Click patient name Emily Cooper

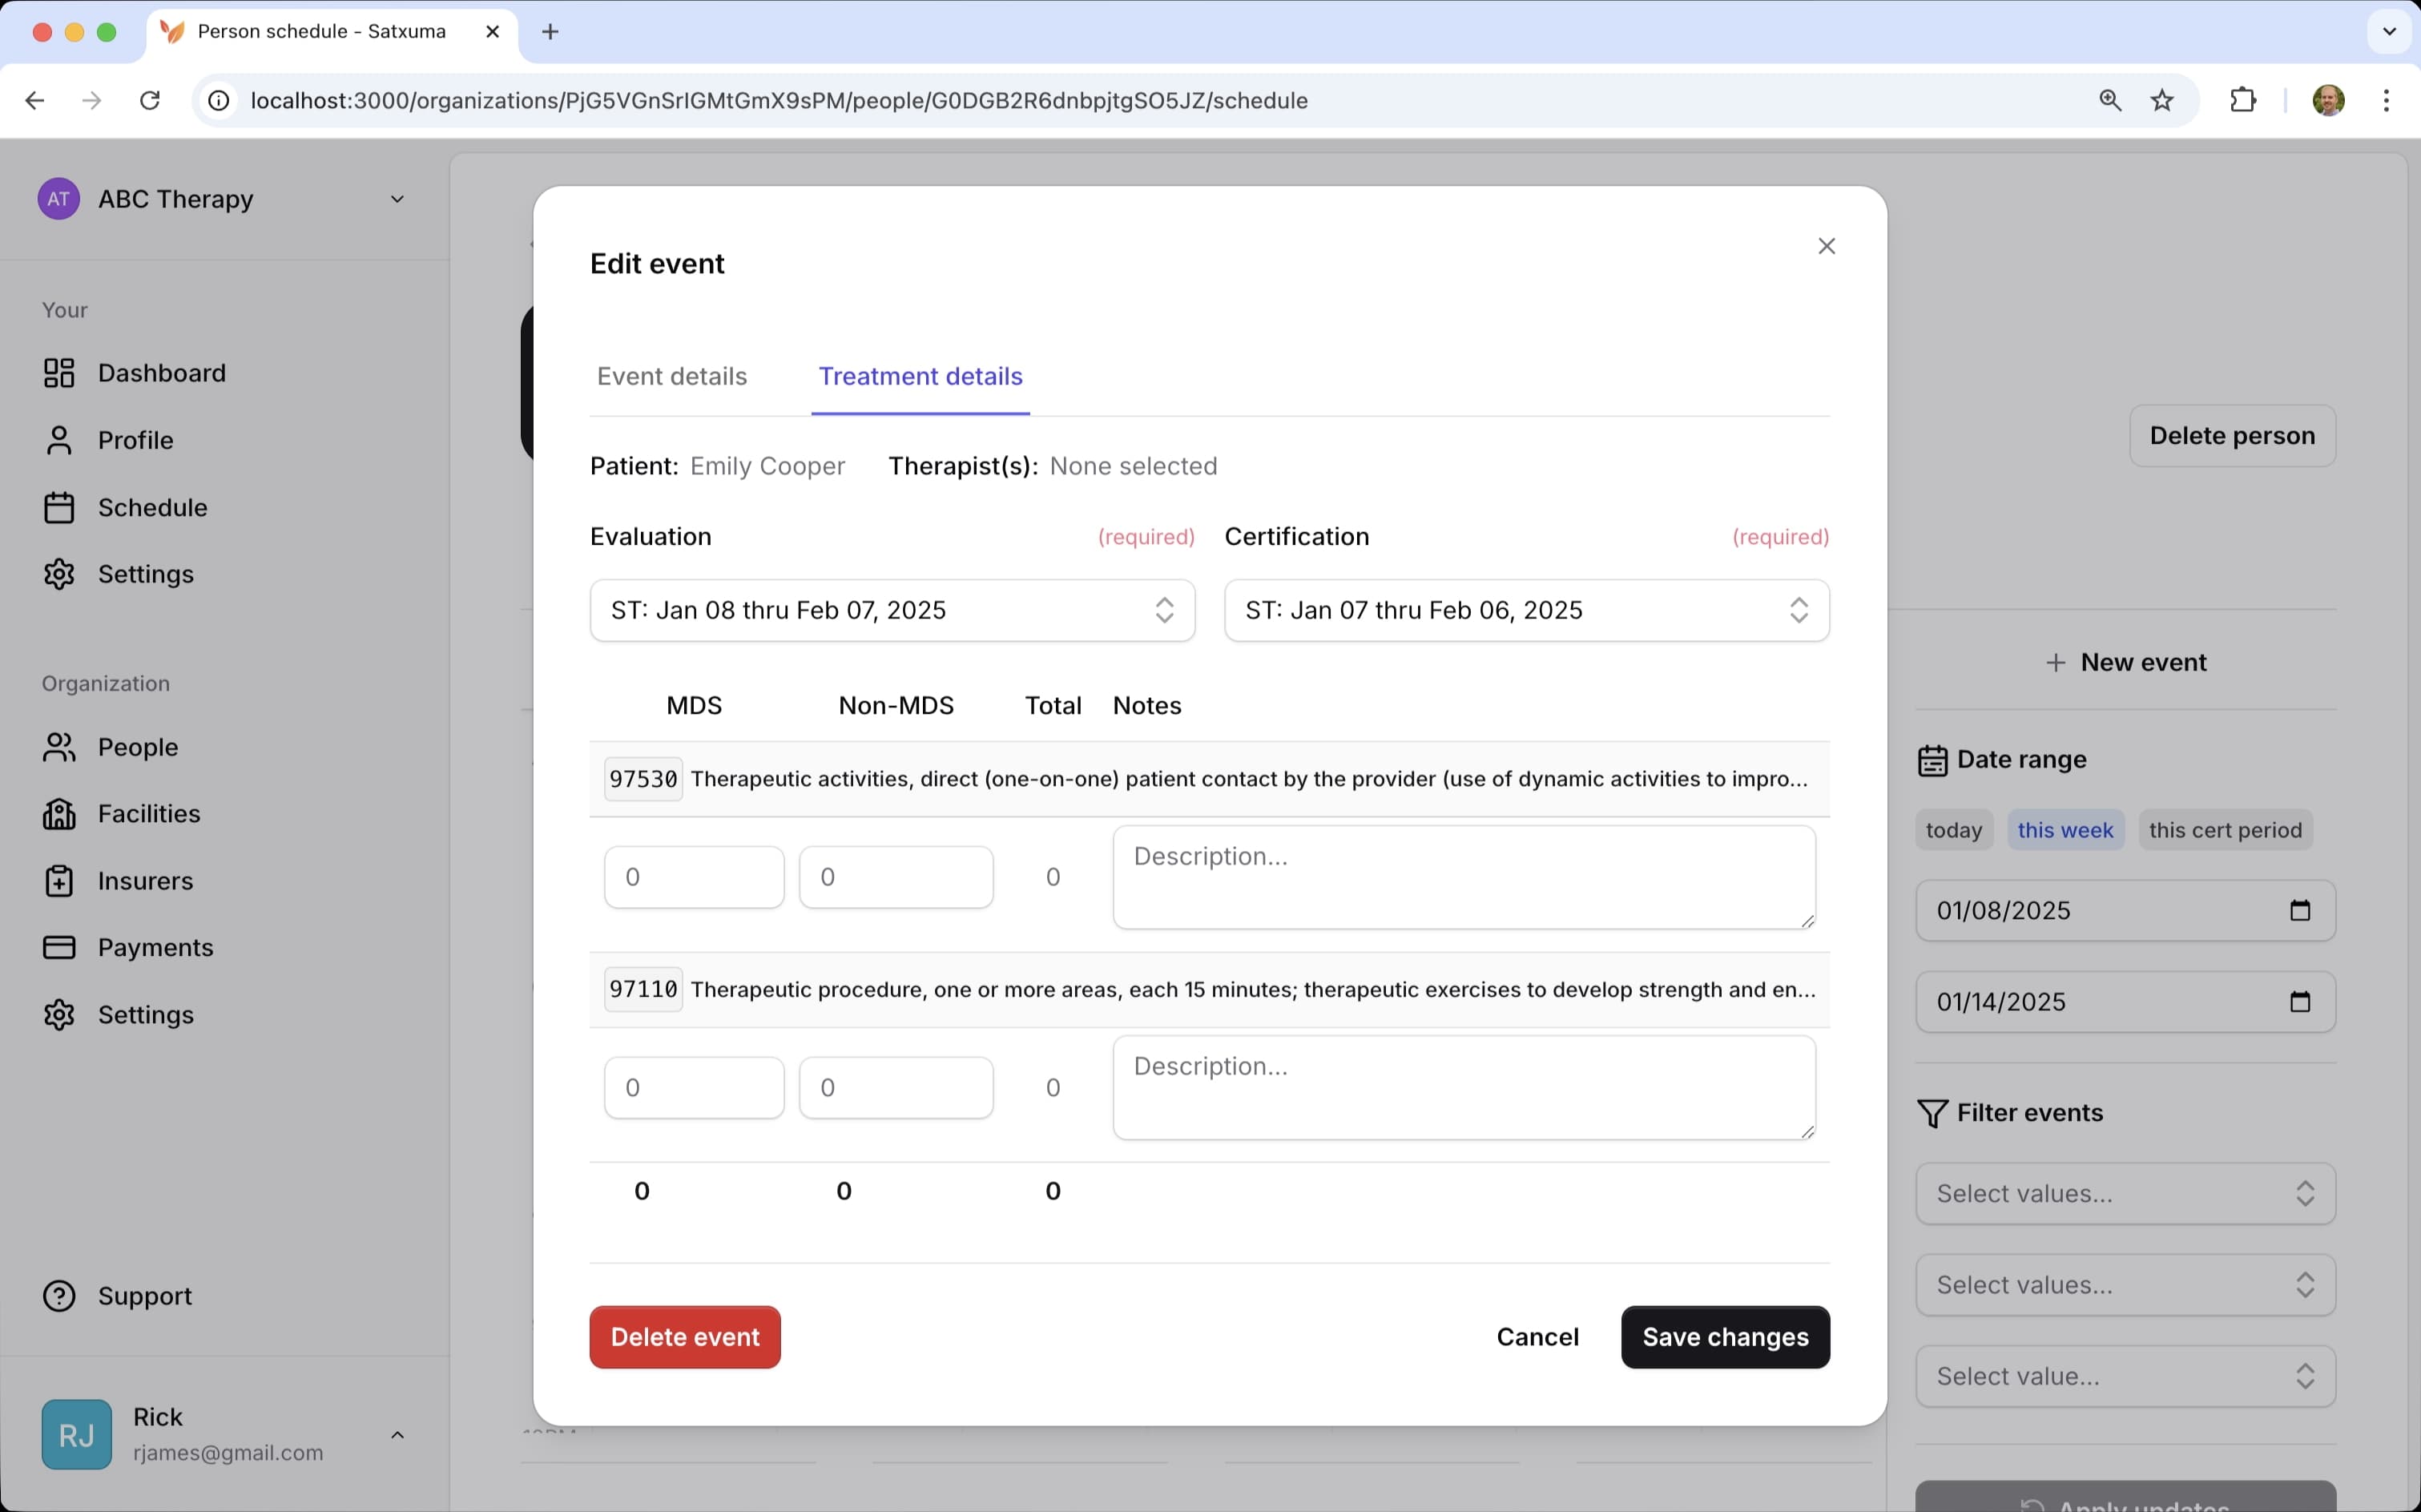point(767,466)
